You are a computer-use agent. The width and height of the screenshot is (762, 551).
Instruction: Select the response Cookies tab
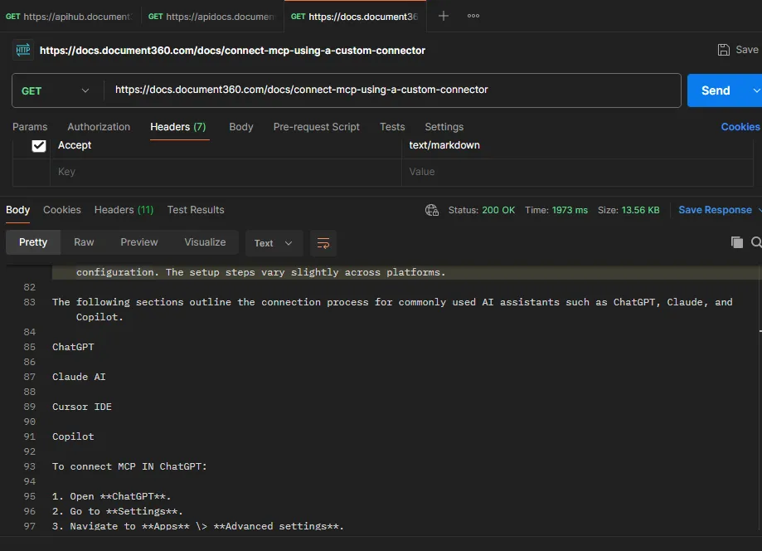(x=62, y=210)
